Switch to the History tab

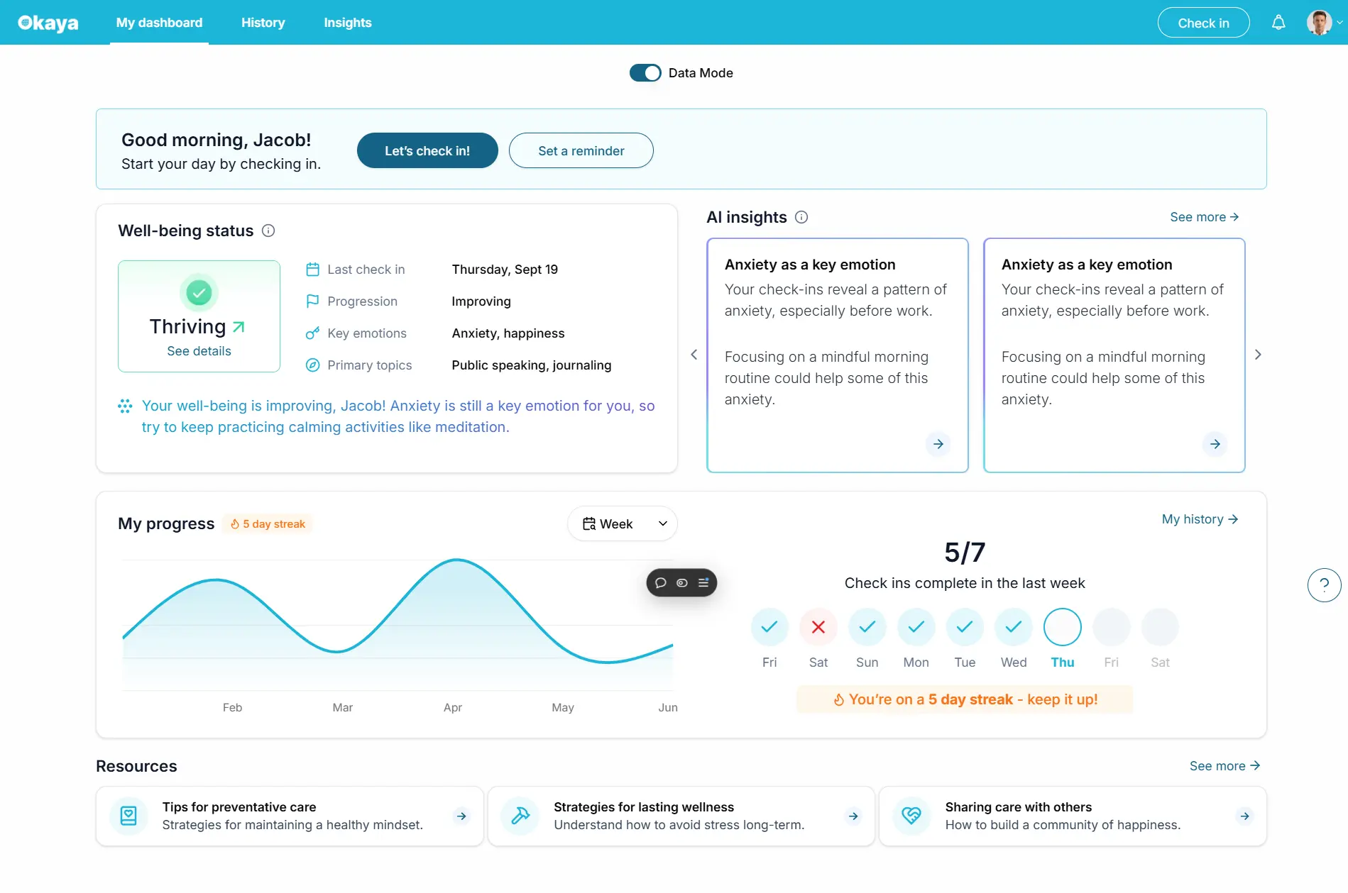click(x=263, y=23)
